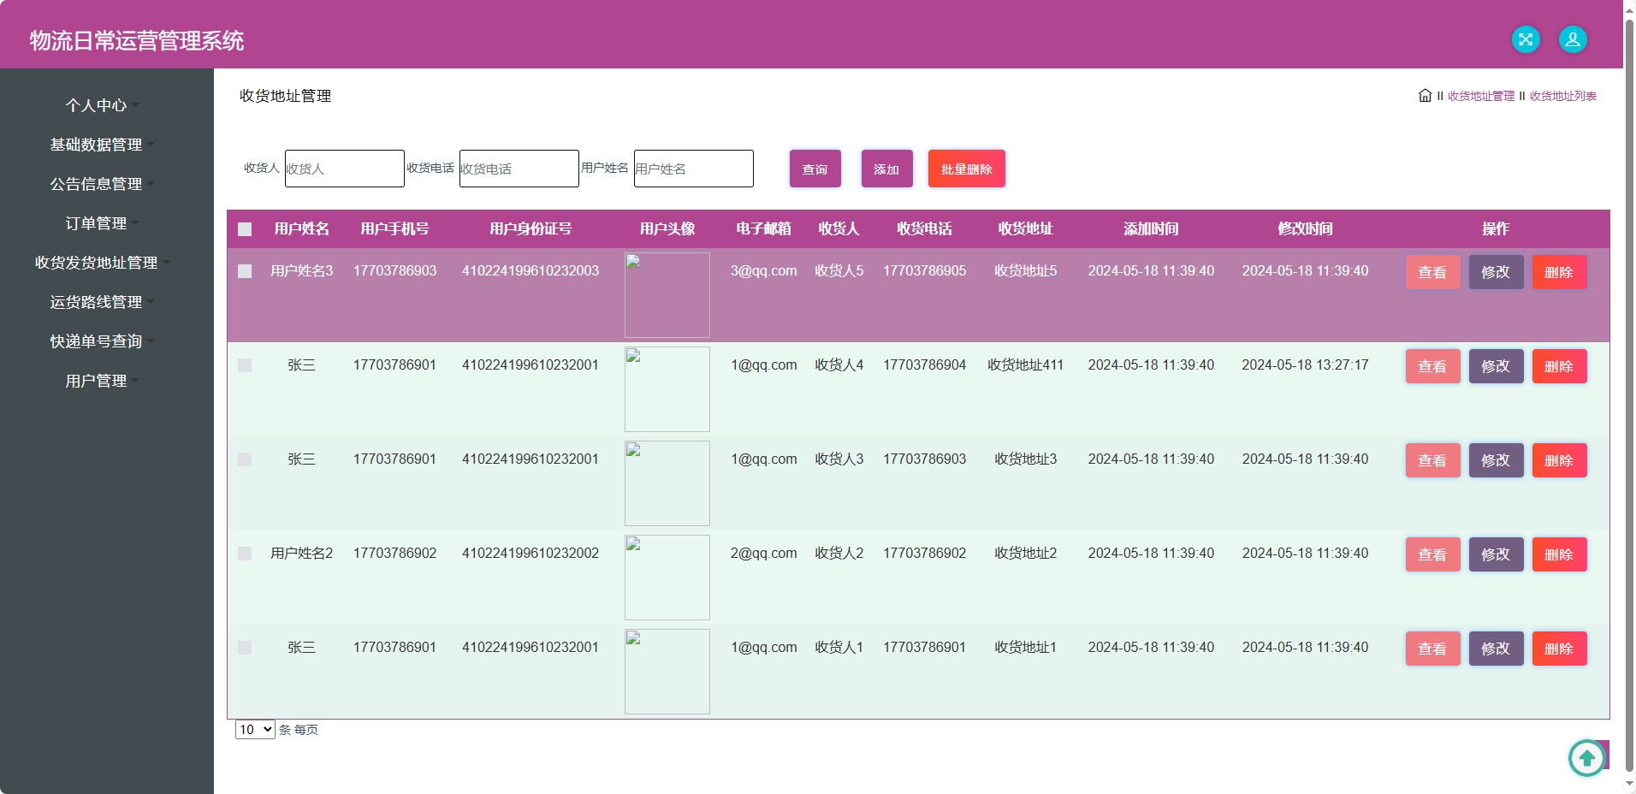
Task: Open 快递单号查询 sidebar entry
Action: (96, 341)
